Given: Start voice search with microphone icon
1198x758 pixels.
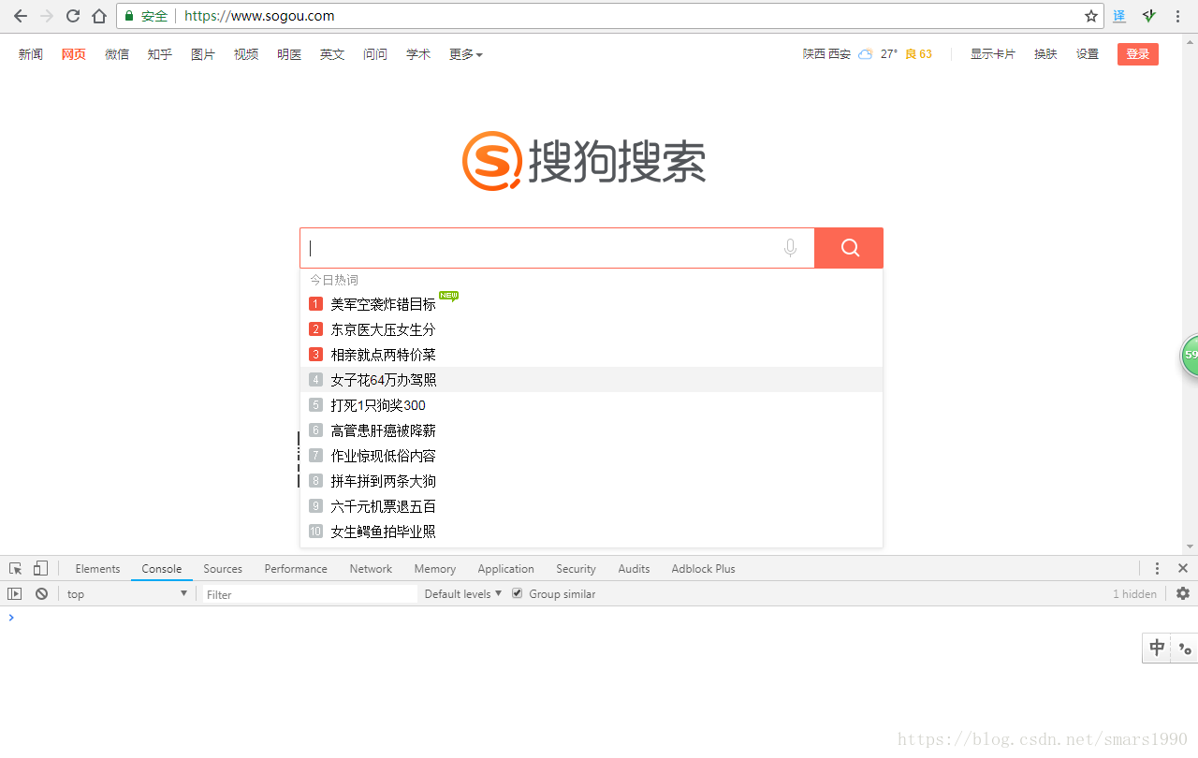Looking at the screenshot, I should click(791, 248).
